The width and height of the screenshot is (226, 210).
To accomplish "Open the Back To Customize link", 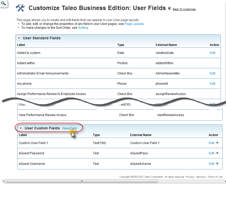I will 184,9.
